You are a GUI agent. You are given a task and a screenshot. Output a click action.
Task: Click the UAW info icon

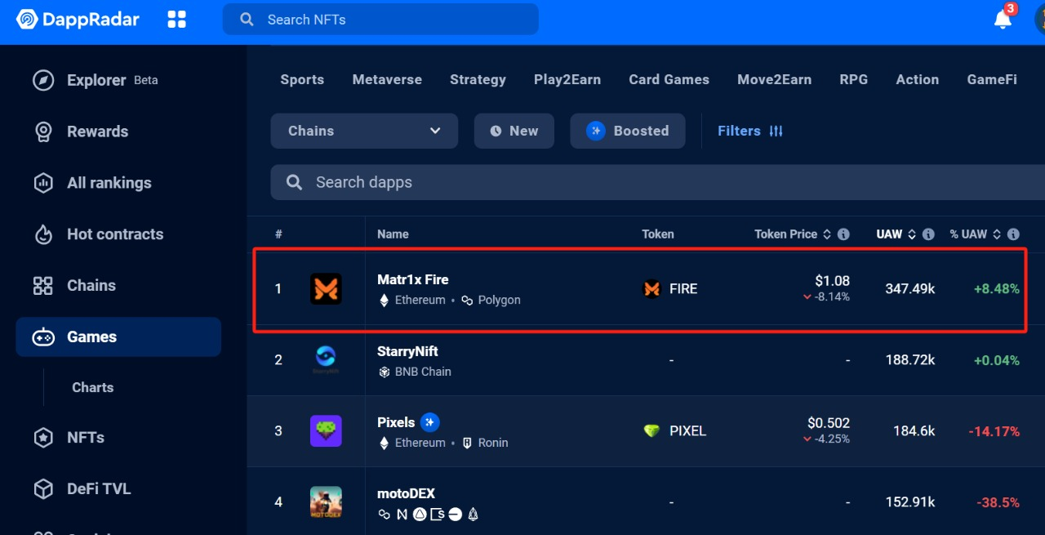928,234
